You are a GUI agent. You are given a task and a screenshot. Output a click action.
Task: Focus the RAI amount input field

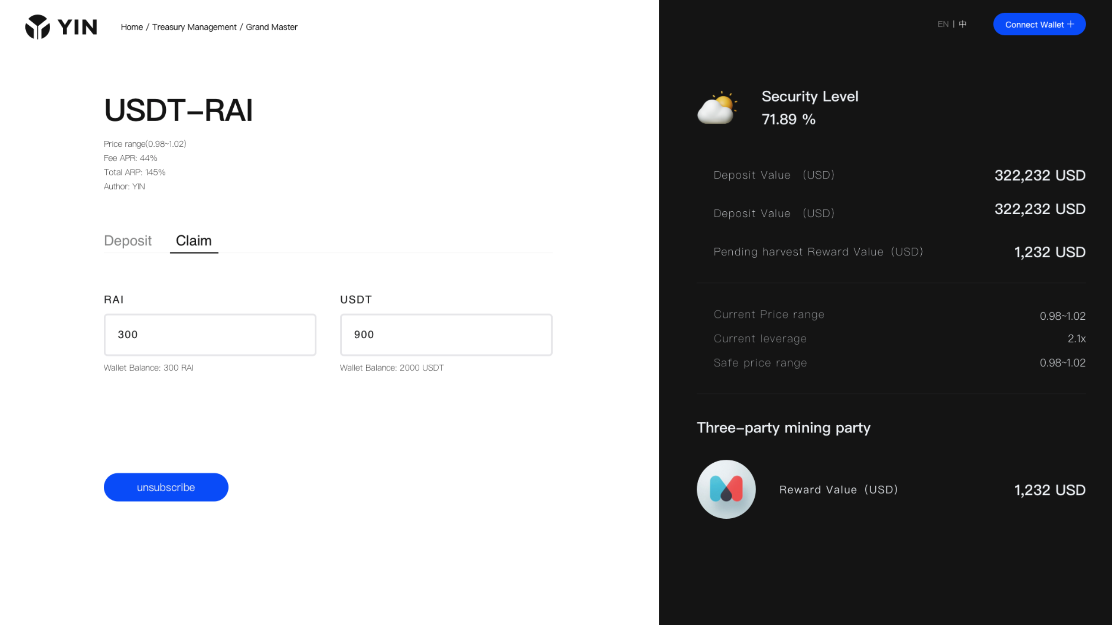(210, 334)
